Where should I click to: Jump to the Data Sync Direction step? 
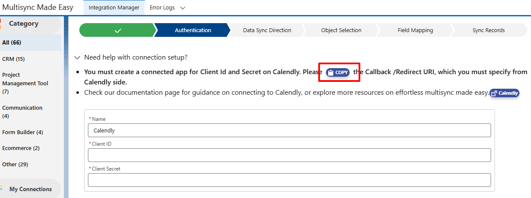coord(267,30)
